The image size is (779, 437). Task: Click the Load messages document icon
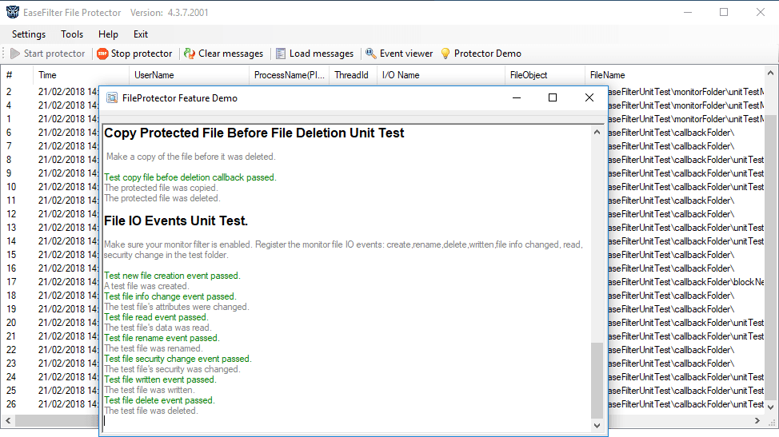click(281, 54)
